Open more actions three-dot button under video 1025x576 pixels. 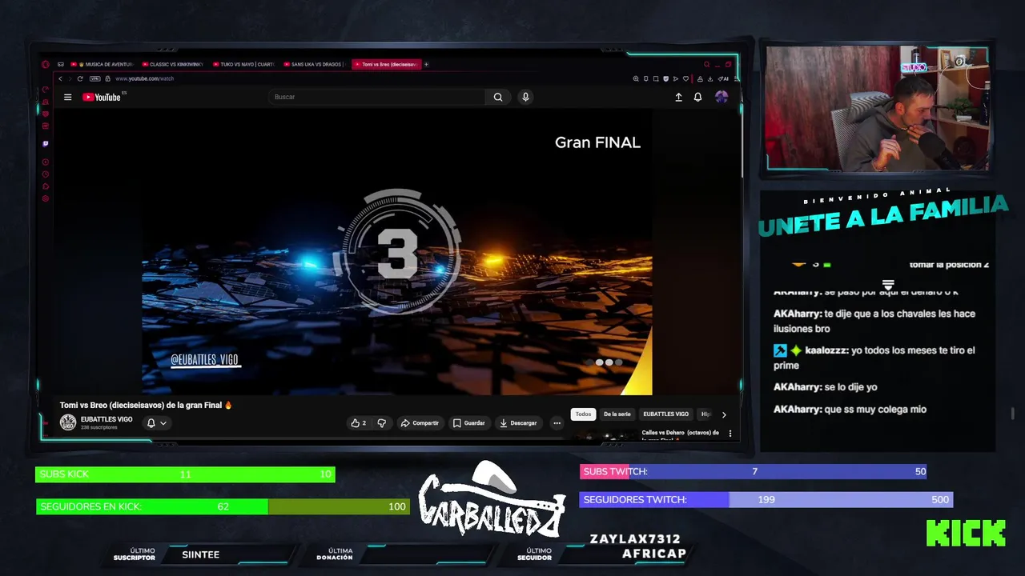click(x=557, y=422)
